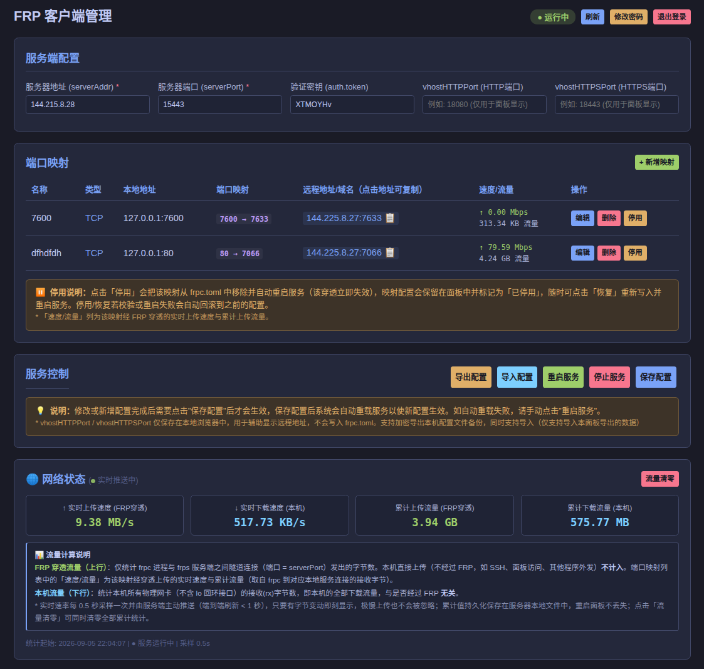Click the 实时下载速度 517.73 KB/s card

[x=270, y=515]
